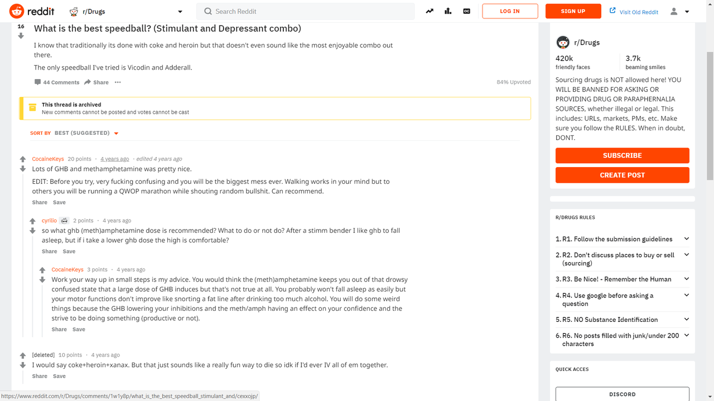Viewport: 714px width, 401px height.
Task: Upvote the deleted user's comment
Action: click(x=23, y=355)
